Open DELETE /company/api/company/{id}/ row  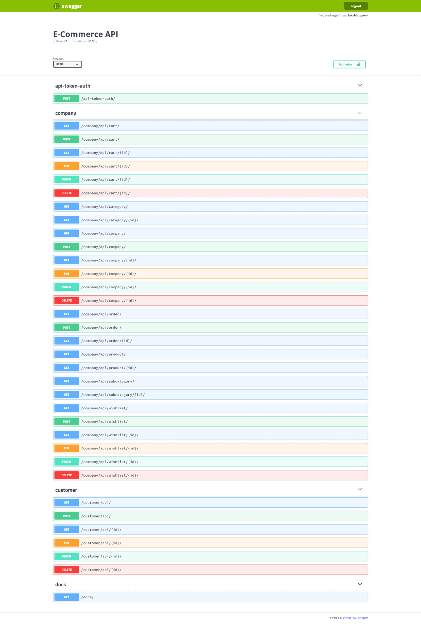[x=210, y=301]
